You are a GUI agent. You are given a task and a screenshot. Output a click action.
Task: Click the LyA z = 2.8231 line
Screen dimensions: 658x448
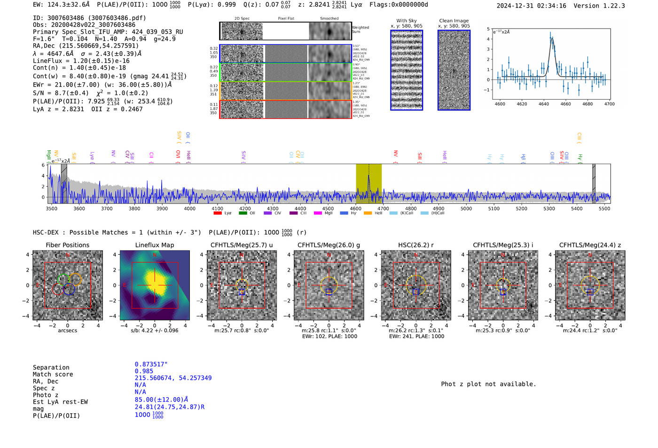[x=58, y=109]
